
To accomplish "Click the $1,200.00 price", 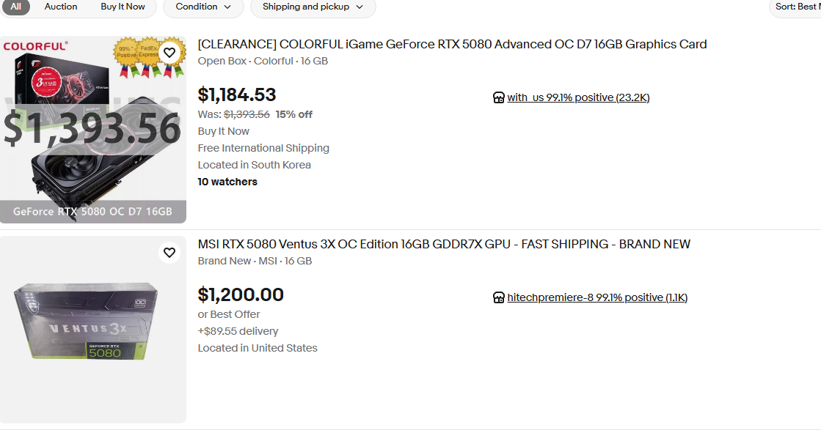I will [x=241, y=294].
